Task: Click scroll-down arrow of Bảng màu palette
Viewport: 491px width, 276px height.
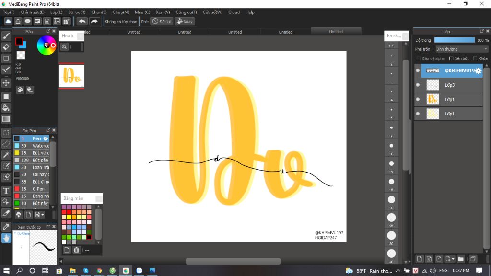Action: coord(98,242)
